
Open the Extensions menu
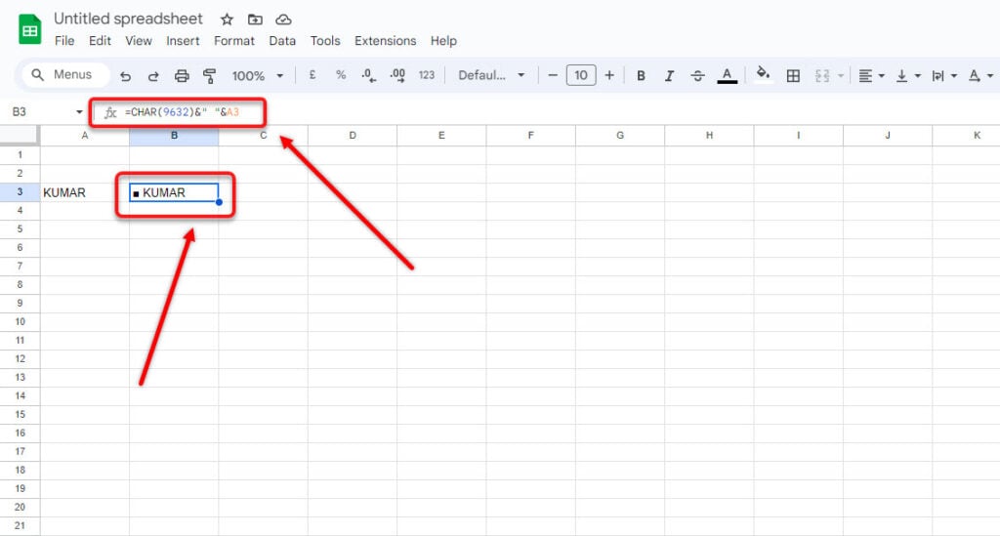point(385,41)
